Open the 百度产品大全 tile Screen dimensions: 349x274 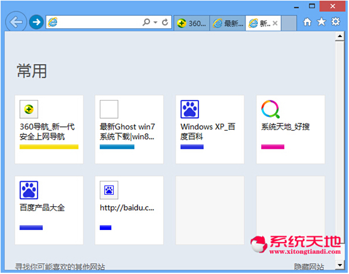pyautogui.click(x=49, y=211)
